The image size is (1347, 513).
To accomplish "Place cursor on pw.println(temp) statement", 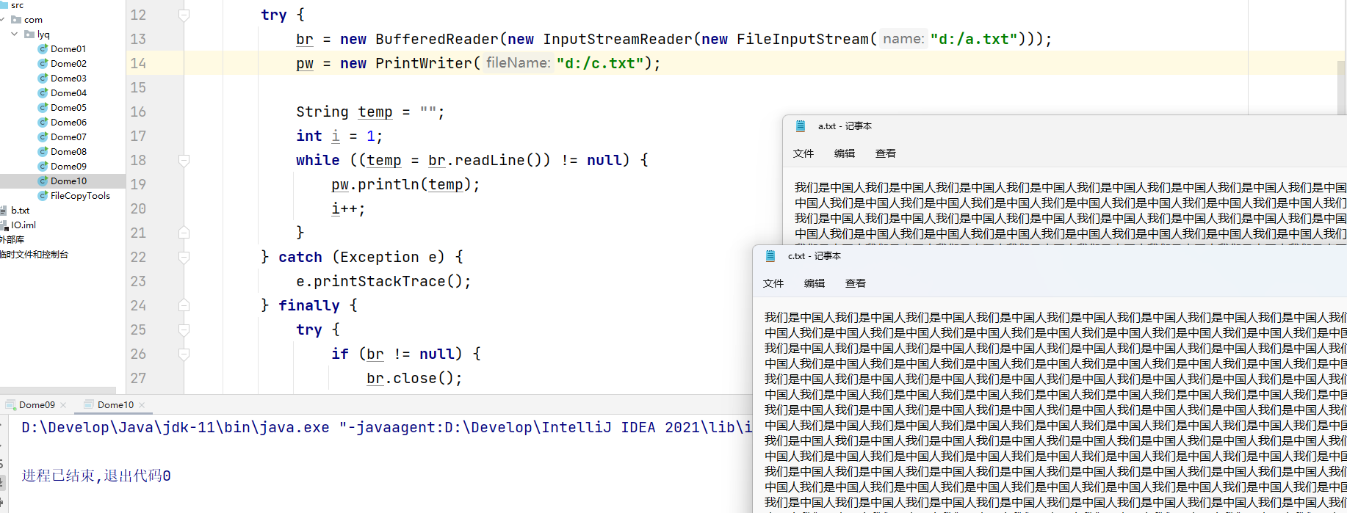I will click(x=405, y=184).
